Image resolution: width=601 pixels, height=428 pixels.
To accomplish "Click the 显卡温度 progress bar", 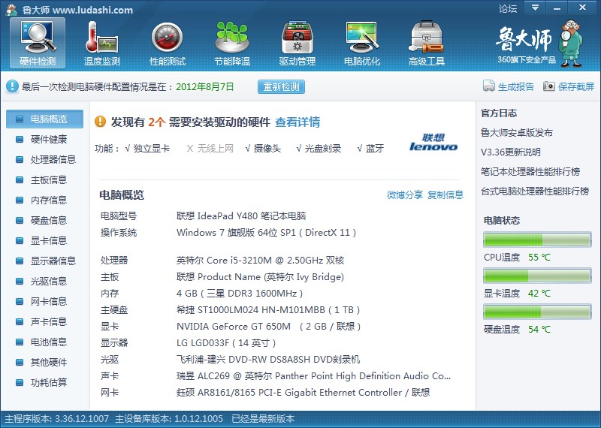I will [537, 276].
